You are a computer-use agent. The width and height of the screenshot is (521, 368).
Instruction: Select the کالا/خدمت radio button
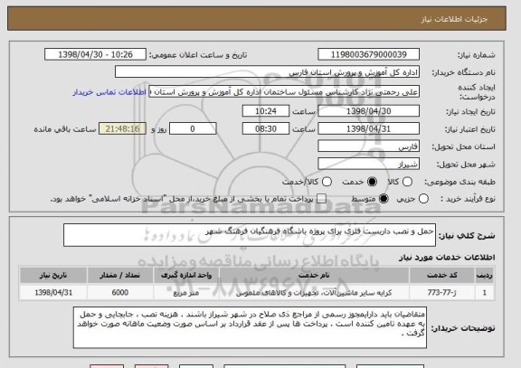click(327, 182)
